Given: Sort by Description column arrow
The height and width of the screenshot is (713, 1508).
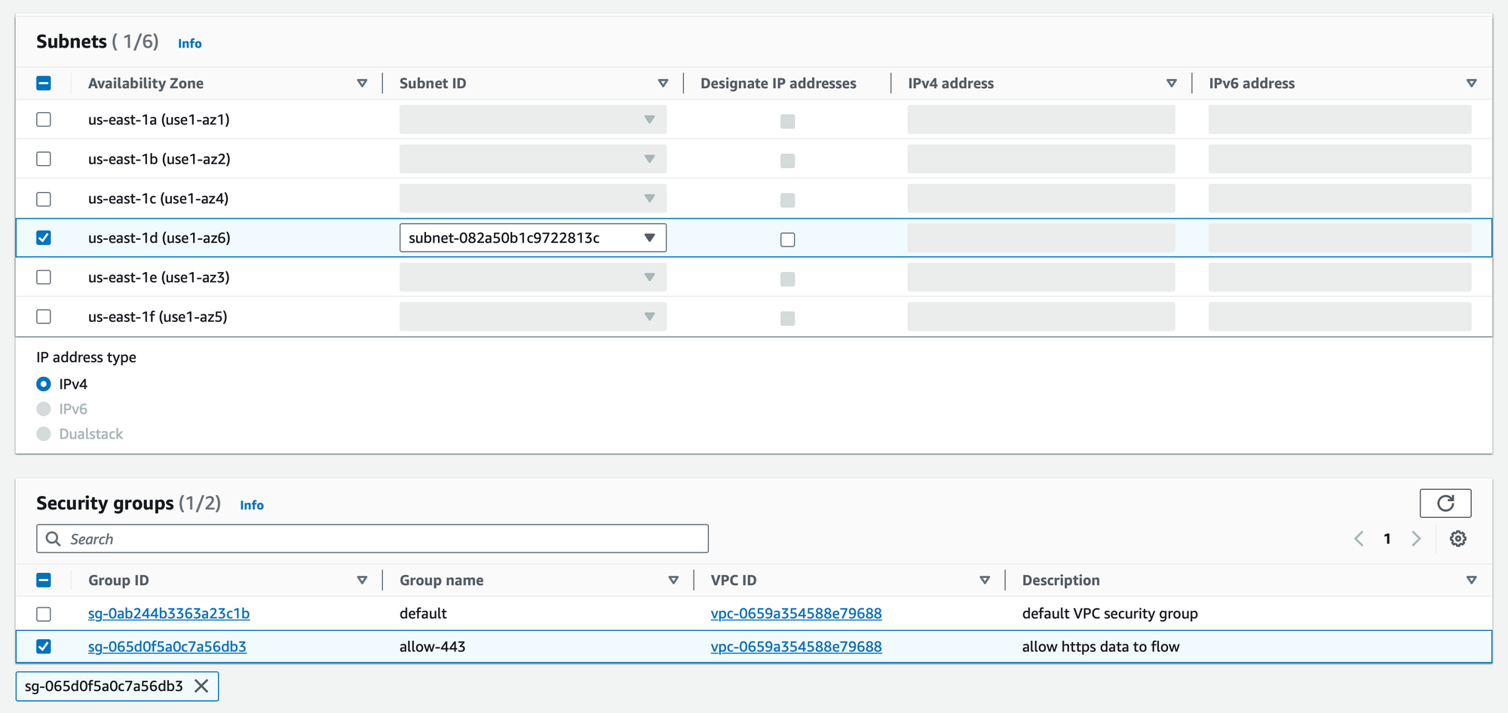Looking at the screenshot, I should pyautogui.click(x=1471, y=580).
